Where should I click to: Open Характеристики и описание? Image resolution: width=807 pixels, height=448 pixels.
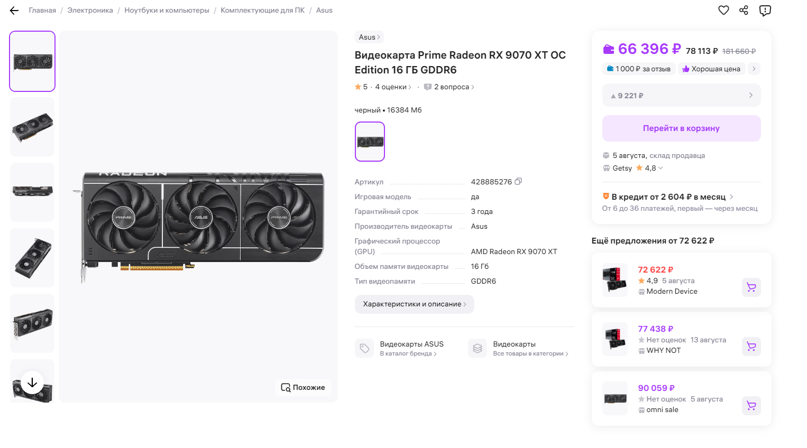(414, 304)
